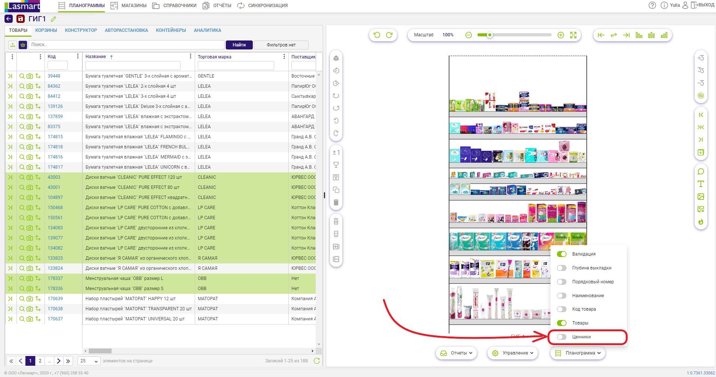The width and height of the screenshot is (716, 377).
Task: Open the ОТЧЁТЫ top menu
Action: pos(217,6)
